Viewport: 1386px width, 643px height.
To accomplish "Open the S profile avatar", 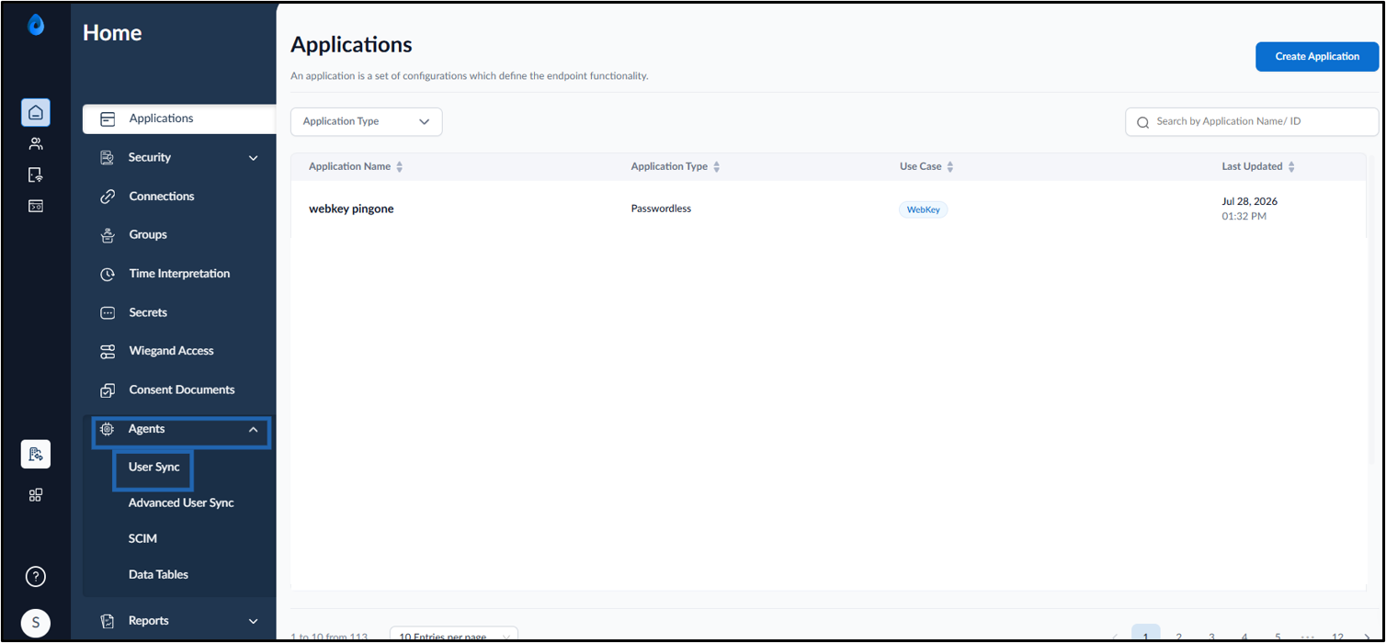I will click(x=36, y=623).
